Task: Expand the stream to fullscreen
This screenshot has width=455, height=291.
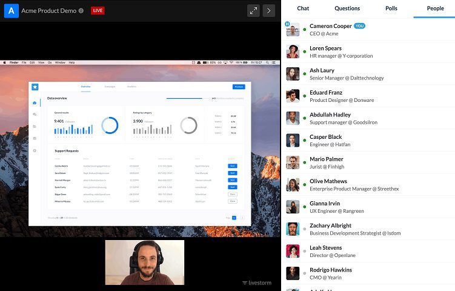Action: tap(253, 11)
